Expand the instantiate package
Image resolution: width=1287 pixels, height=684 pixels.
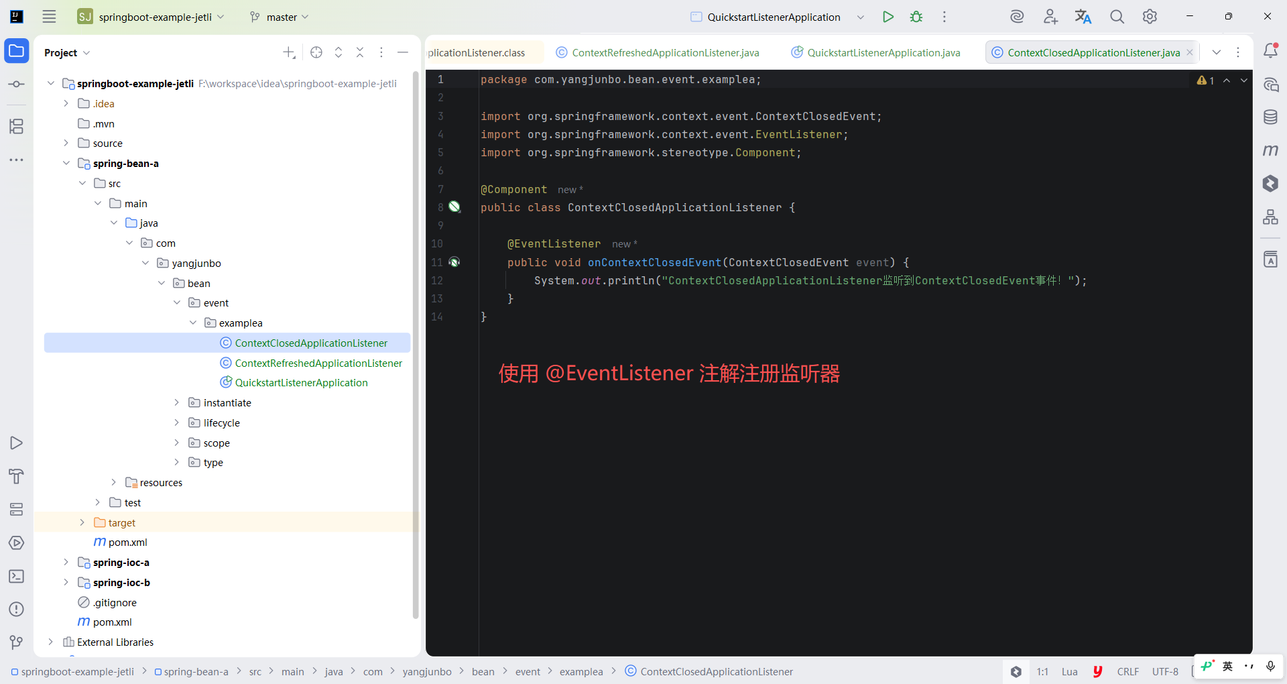click(x=177, y=402)
